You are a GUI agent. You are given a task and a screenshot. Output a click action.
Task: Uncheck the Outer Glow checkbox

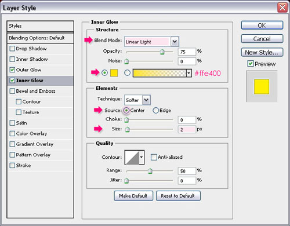[x=12, y=70]
